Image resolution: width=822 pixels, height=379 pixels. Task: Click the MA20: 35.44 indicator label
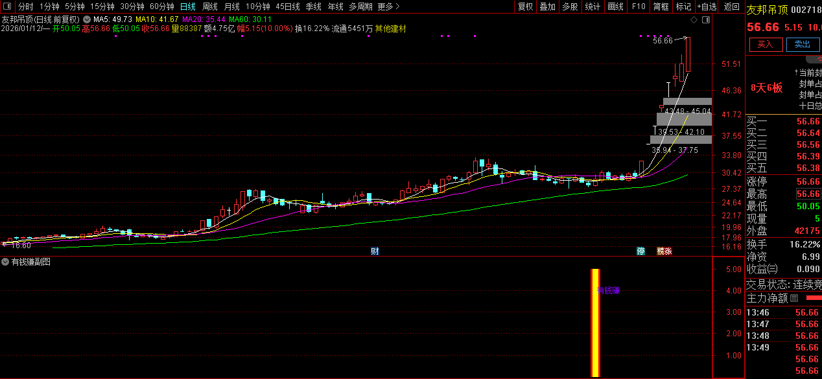(204, 19)
